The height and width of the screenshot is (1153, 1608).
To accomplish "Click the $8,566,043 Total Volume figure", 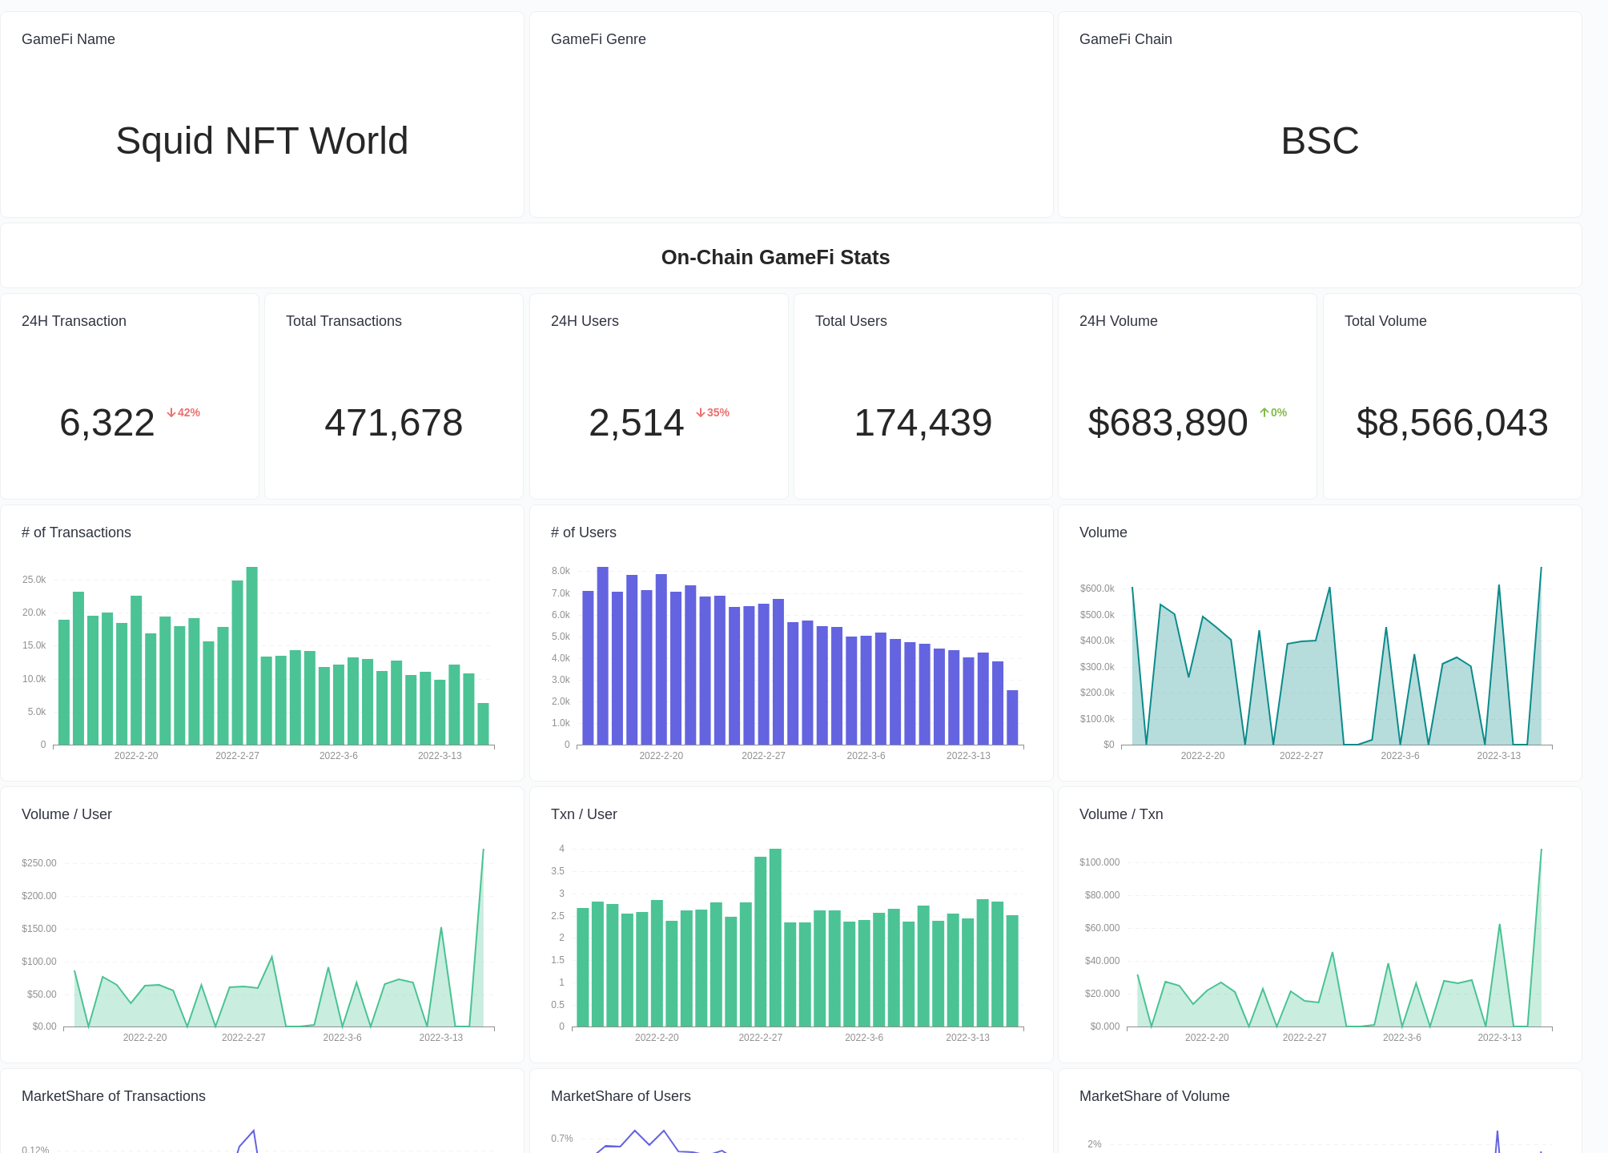I will pos(1452,423).
